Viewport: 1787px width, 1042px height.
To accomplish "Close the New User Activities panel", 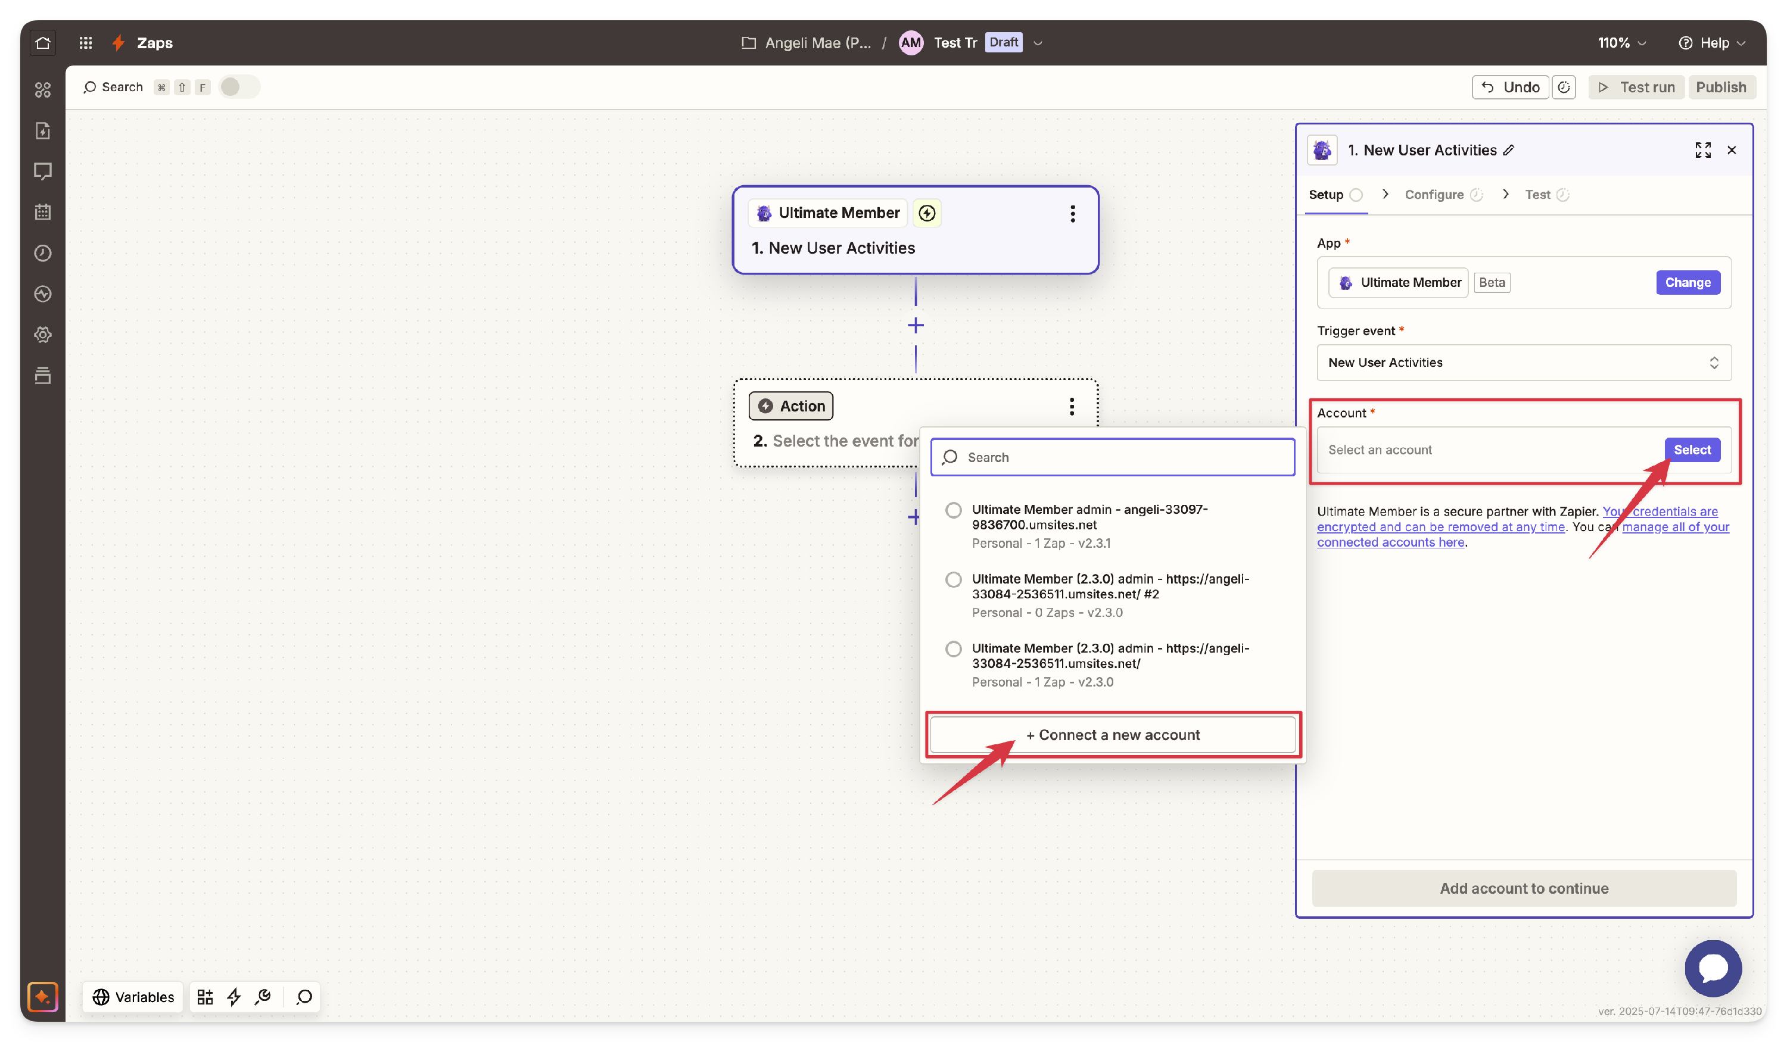I will coord(1732,149).
